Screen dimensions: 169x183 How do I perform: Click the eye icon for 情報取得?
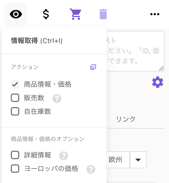(x=16, y=14)
